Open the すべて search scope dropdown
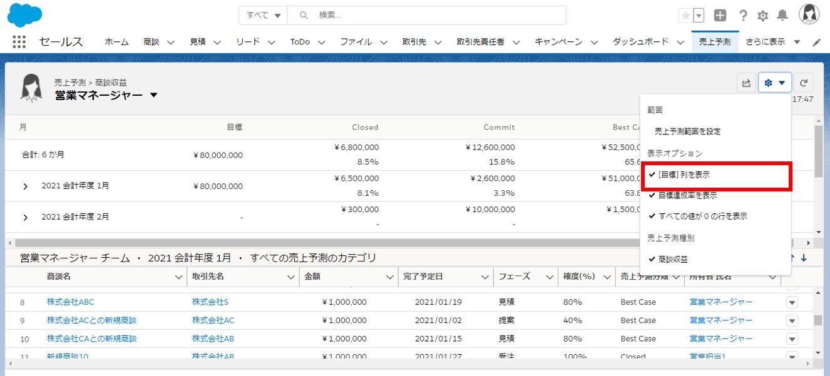This screenshot has width=830, height=376. coord(263,15)
